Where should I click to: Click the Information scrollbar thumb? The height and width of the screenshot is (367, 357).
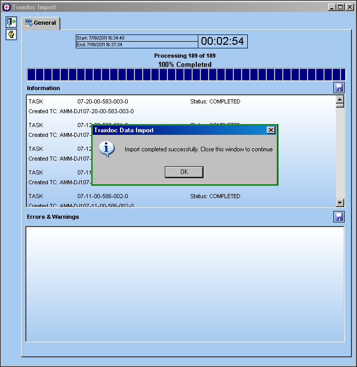coord(340,106)
